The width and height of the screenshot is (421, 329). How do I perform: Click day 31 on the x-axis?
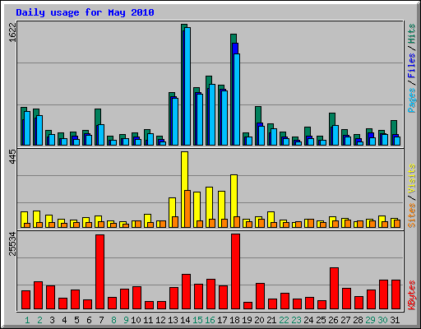395,320
